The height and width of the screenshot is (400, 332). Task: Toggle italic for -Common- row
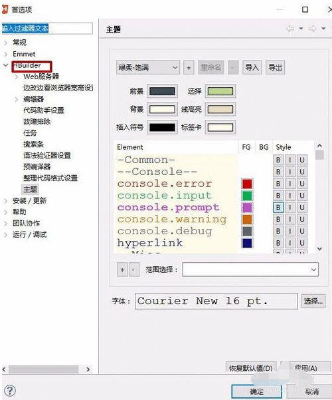coord(290,160)
